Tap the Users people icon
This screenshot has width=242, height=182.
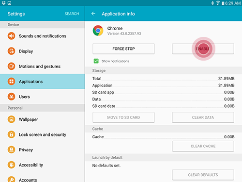tap(11, 97)
